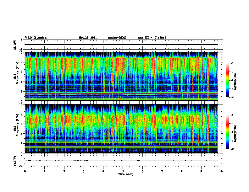Click the "-9" value on ch.2 colorbar
249x192 pixels.
coord(232,141)
